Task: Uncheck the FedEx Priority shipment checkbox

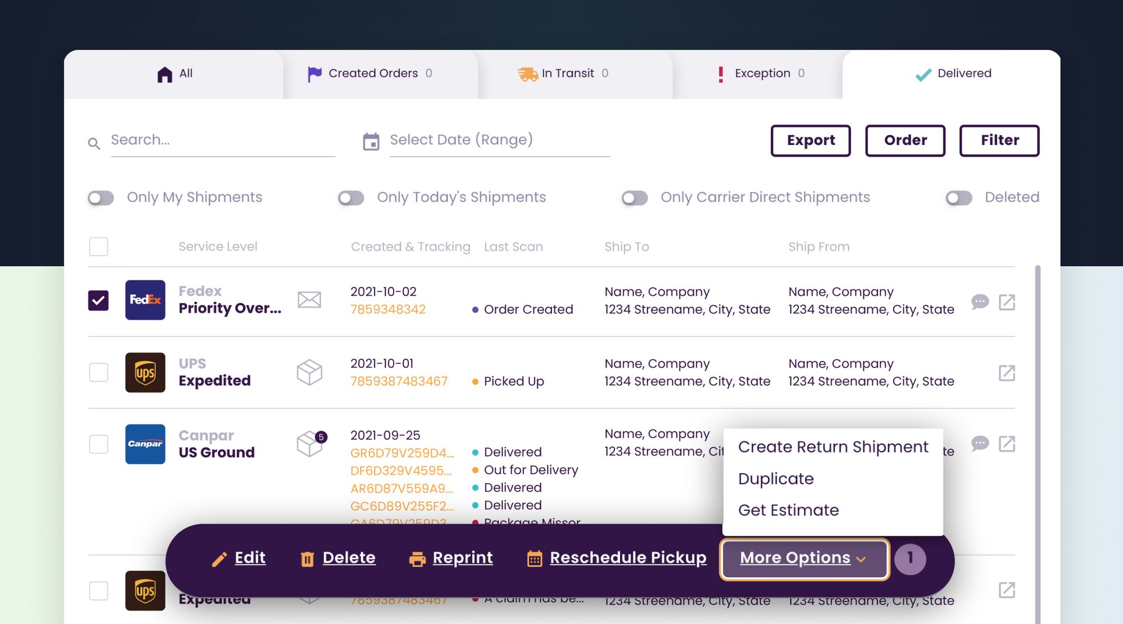Action: tap(98, 299)
